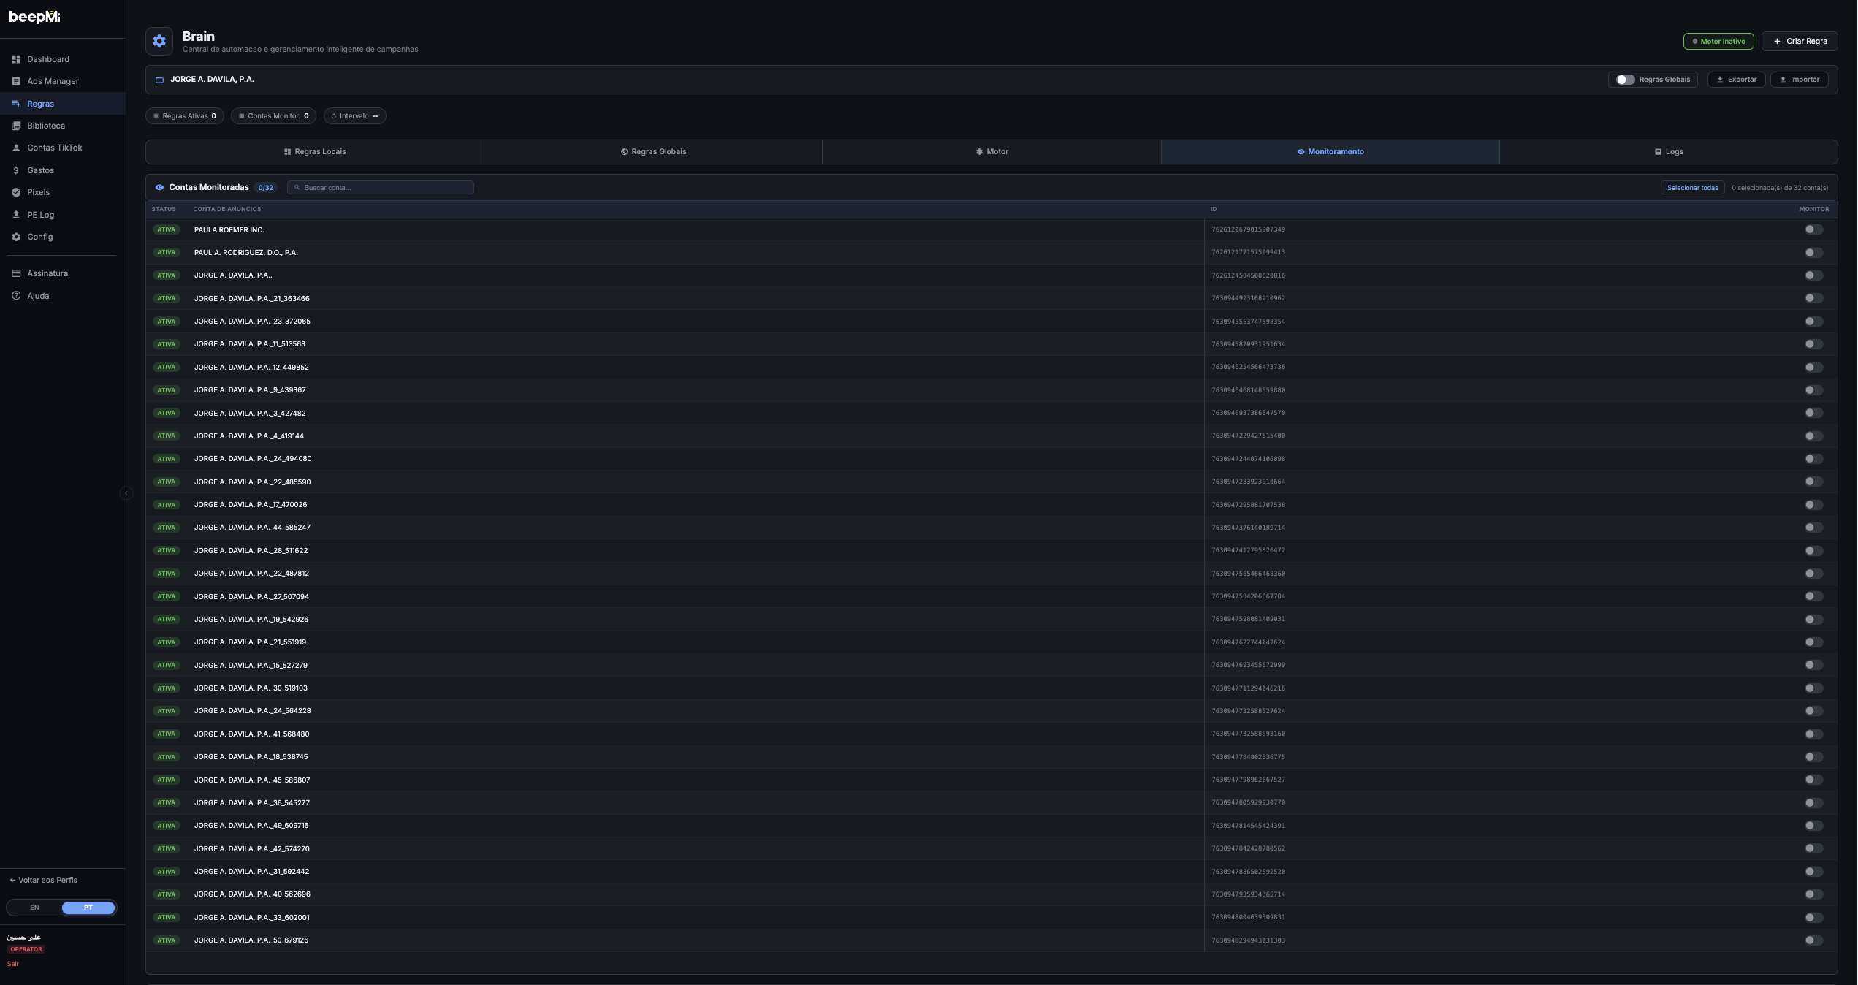Click the Contas Monitor. counter chip
Viewport: 1858px width, 985px height.
pos(273,116)
